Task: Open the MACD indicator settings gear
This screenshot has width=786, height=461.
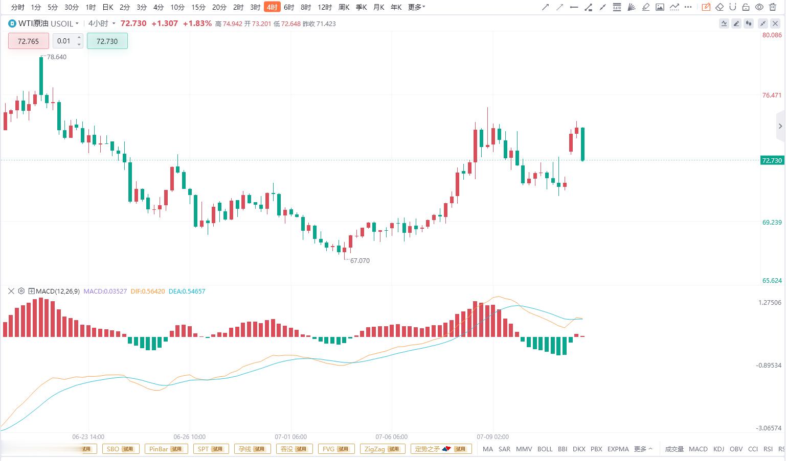Action: tap(21, 291)
